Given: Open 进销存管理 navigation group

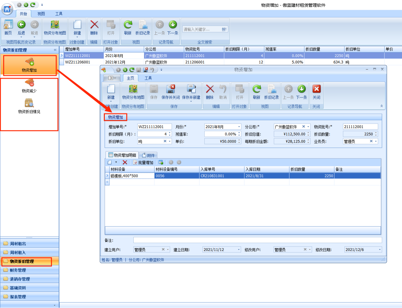Looking at the screenshot, I should [x=29, y=279].
